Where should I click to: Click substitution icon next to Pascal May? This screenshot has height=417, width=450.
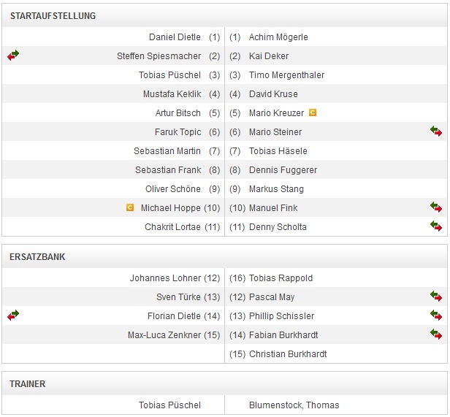coord(436,297)
